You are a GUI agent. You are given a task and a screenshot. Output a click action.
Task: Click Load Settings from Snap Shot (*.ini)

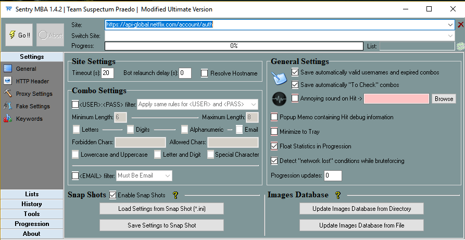coord(161,209)
